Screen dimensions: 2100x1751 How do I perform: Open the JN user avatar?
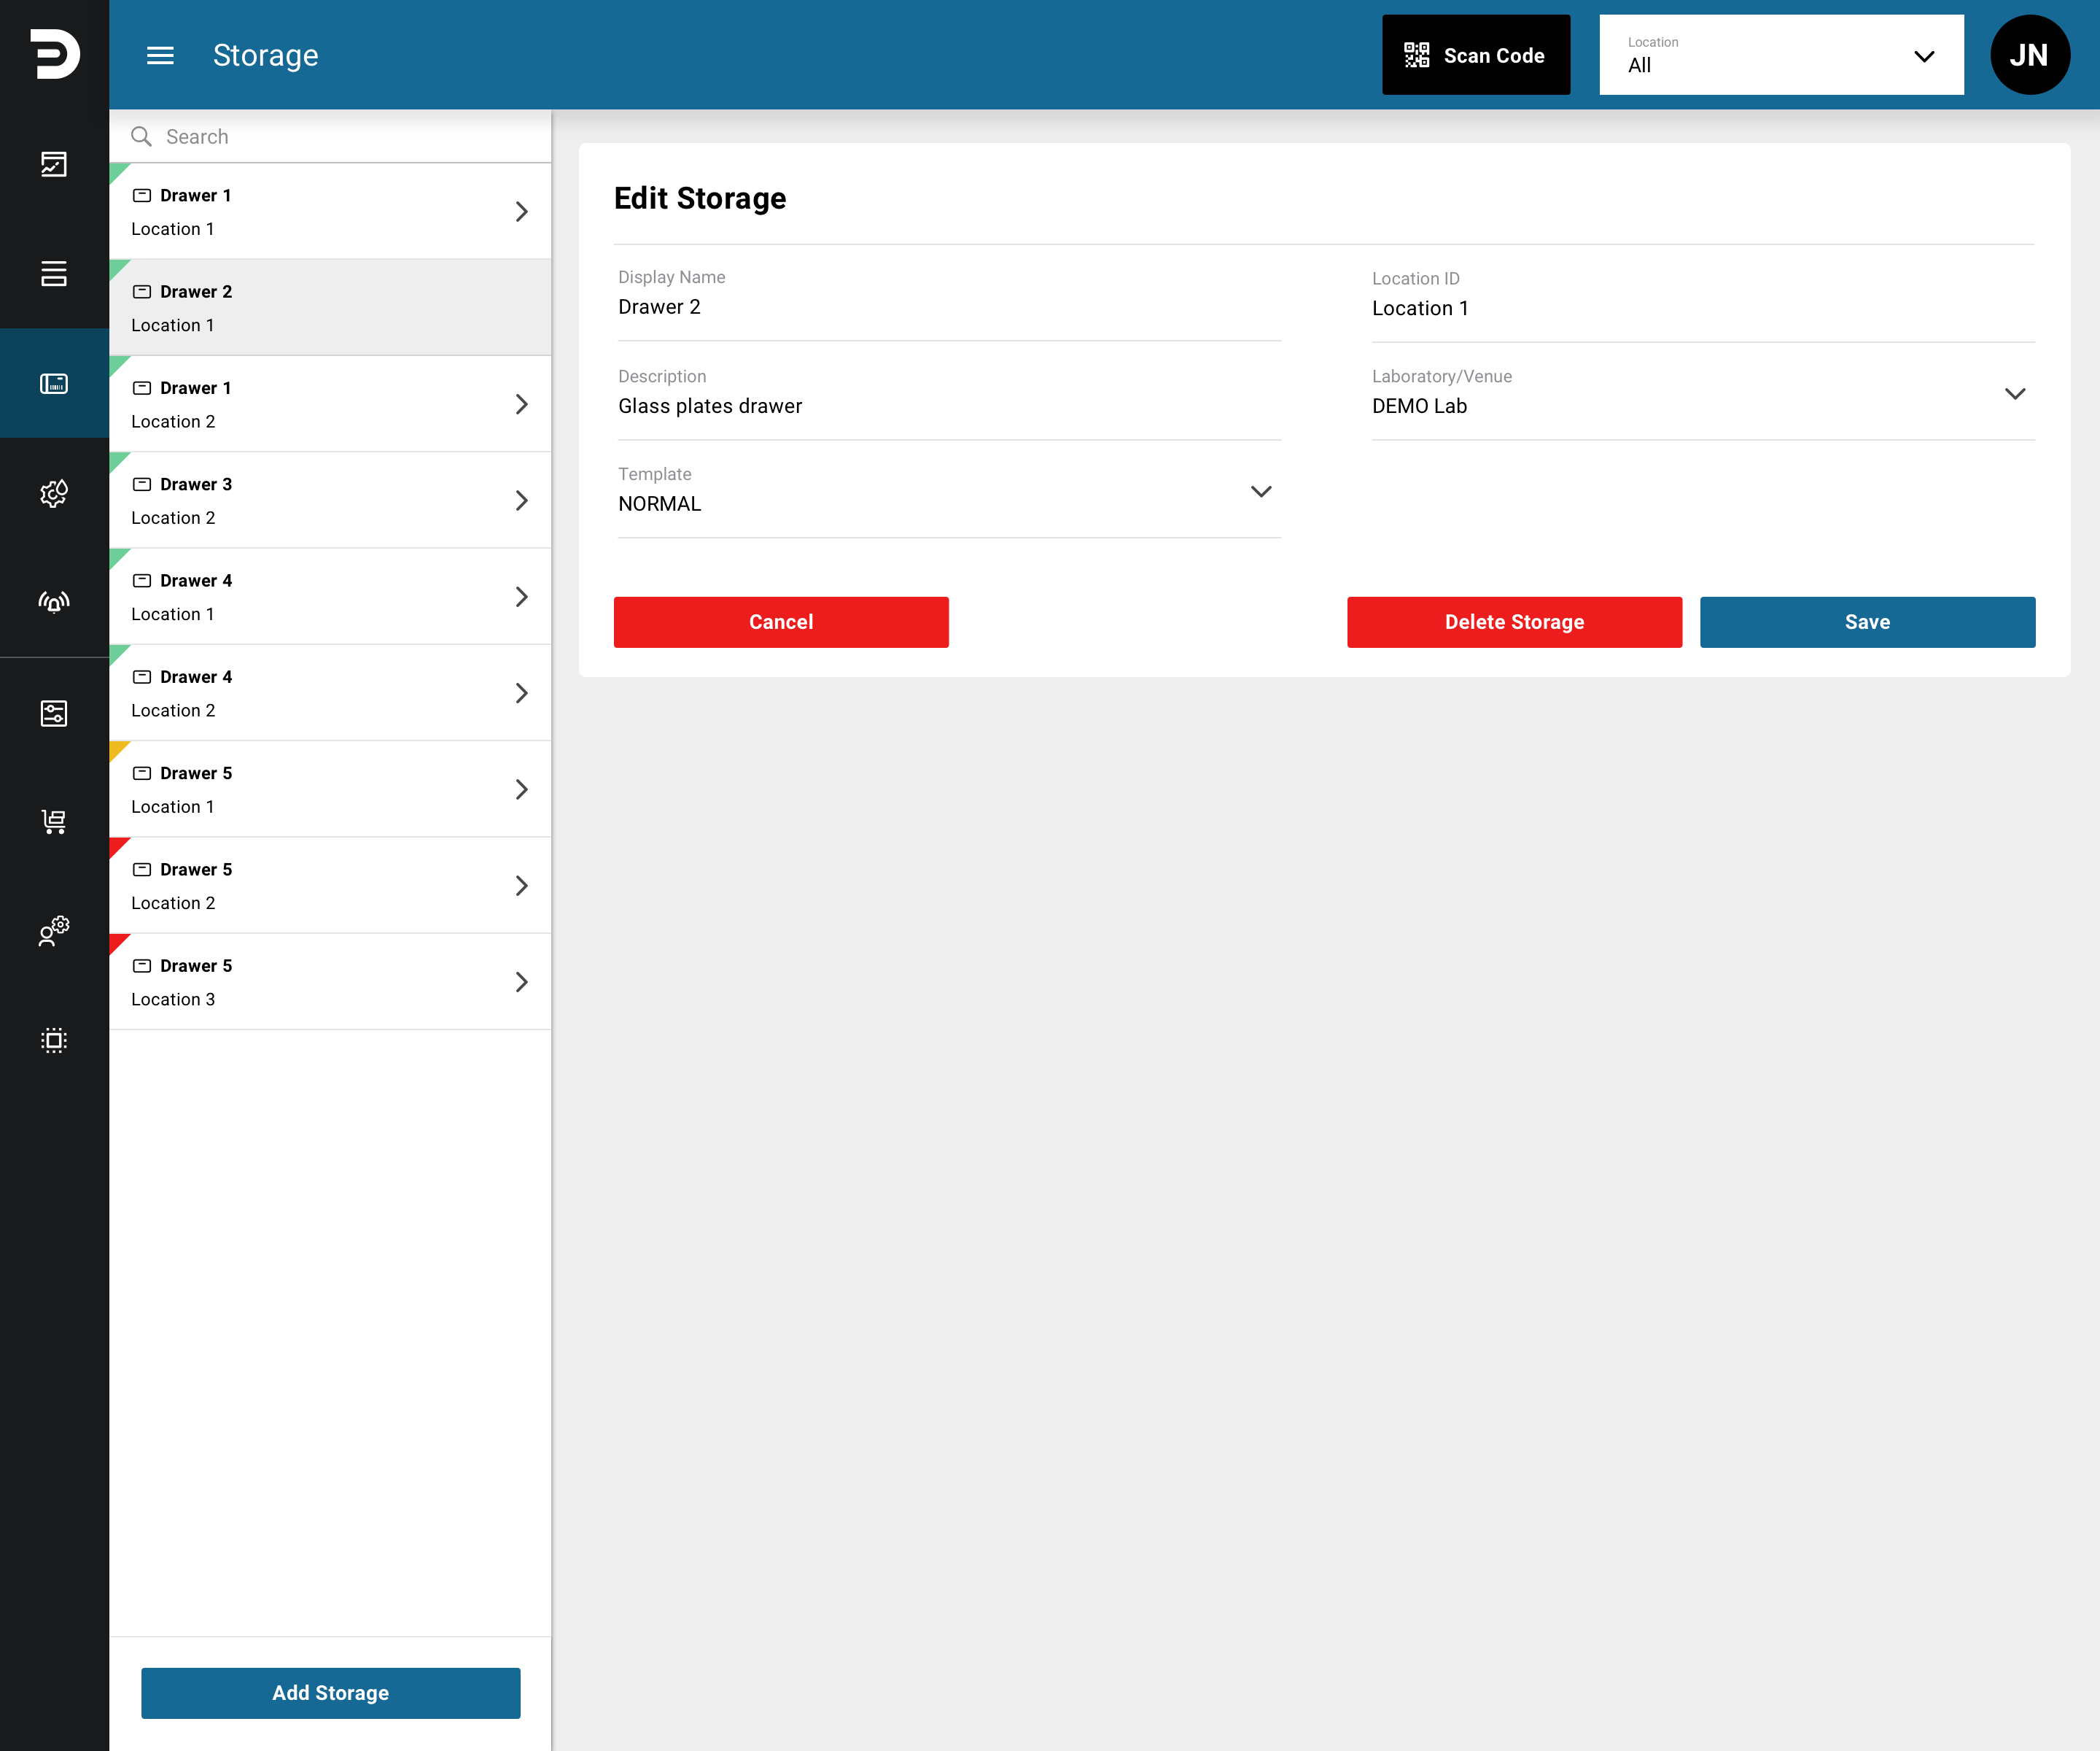tap(2030, 55)
